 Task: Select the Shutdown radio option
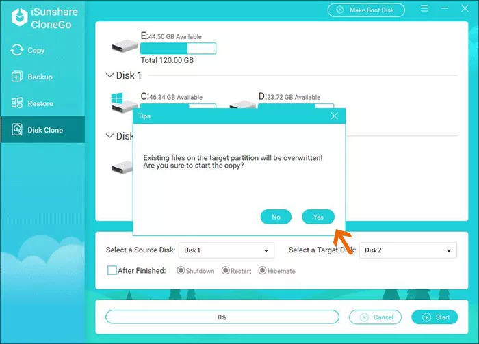coord(181,270)
